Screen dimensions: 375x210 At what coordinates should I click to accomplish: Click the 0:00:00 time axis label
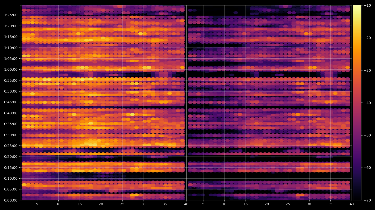click(x=11, y=200)
